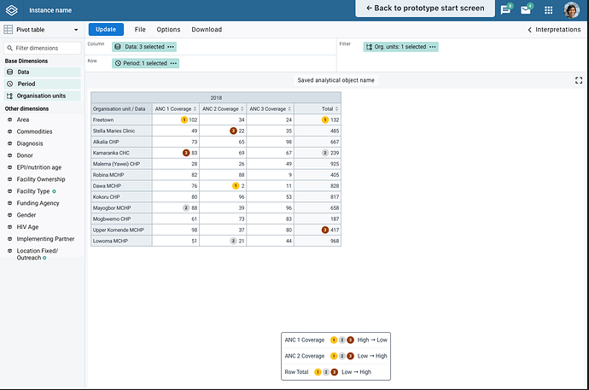
Task: Open the Options menu
Action: click(168, 30)
